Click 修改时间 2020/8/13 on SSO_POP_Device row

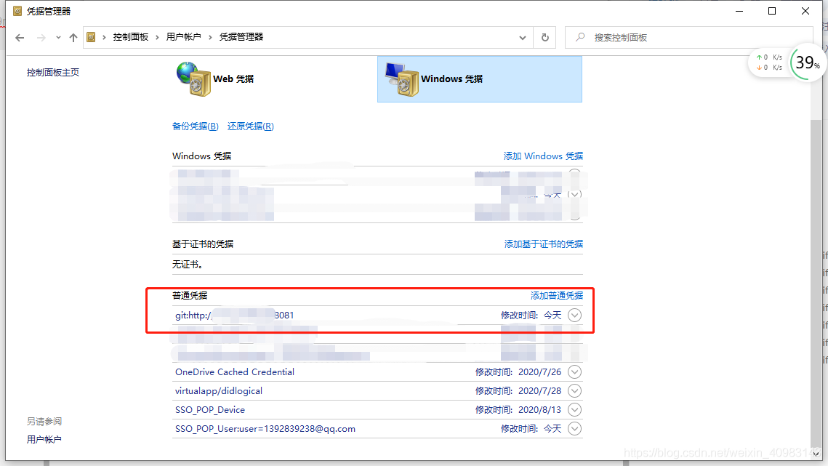[x=518, y=410]
